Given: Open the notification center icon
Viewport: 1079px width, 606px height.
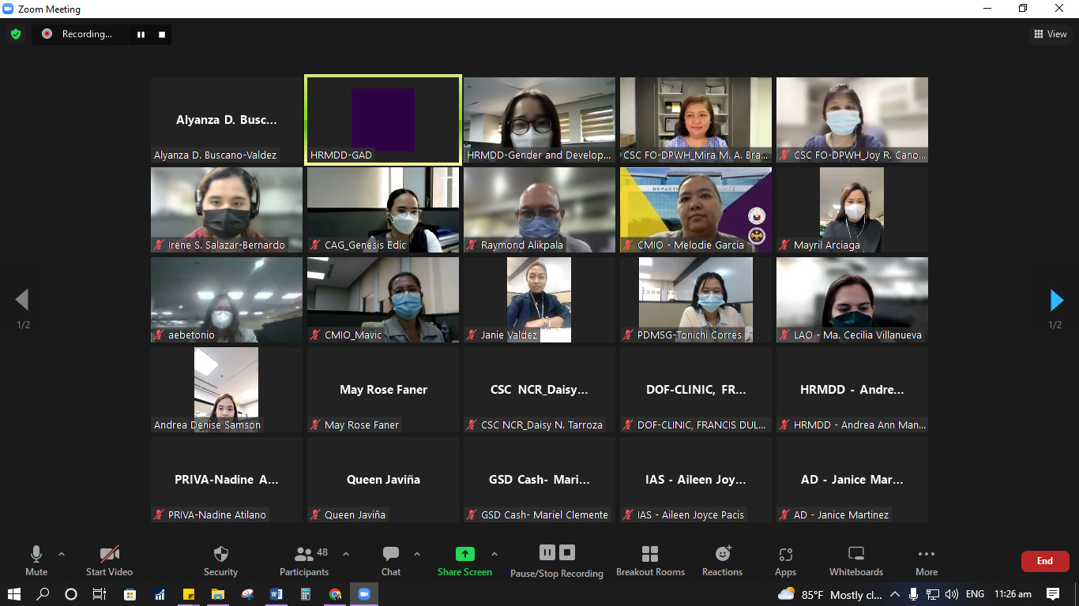Looking at the screenshot, I should coord(1053,594).
